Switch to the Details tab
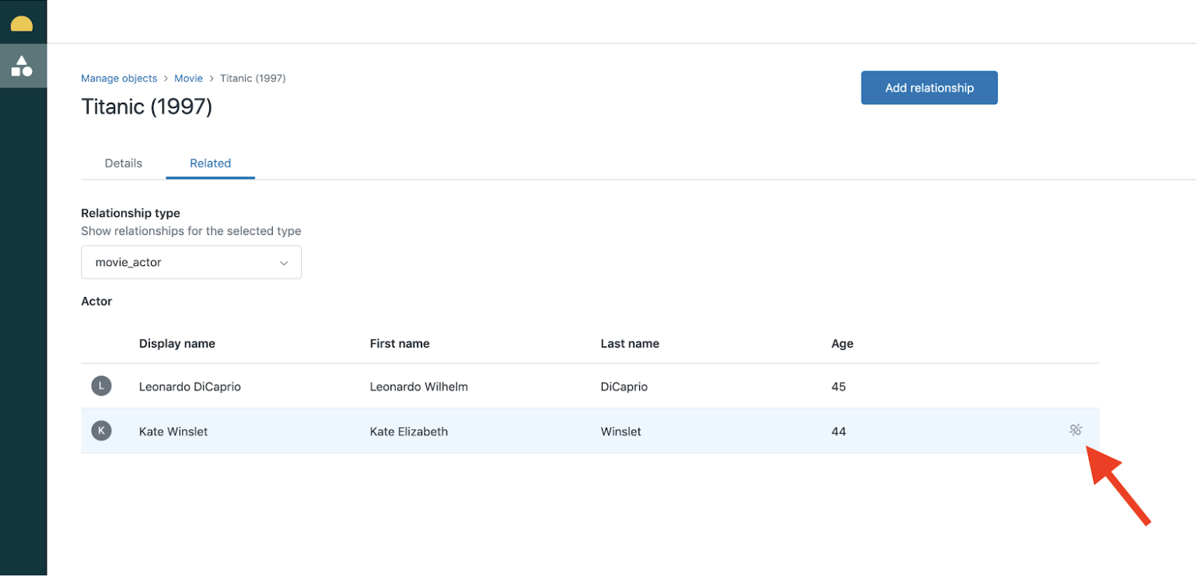 point(124,163)
